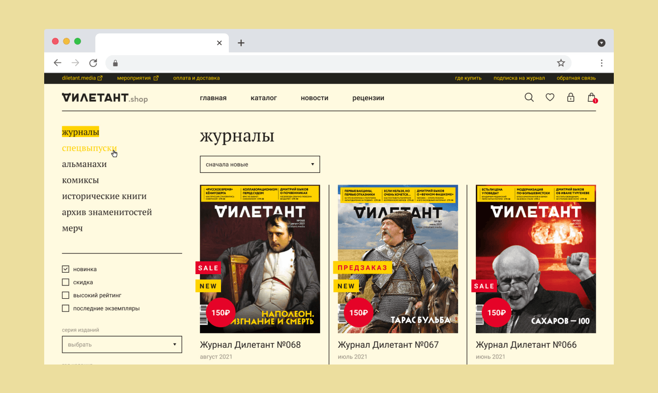Screen dimensions: 658x393
Task: Click the ПРЕДЗАКАЗ label on issue №067
Action: [363, 268]
